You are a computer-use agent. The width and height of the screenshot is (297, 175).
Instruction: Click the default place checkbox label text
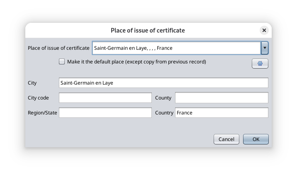point(136,62)
